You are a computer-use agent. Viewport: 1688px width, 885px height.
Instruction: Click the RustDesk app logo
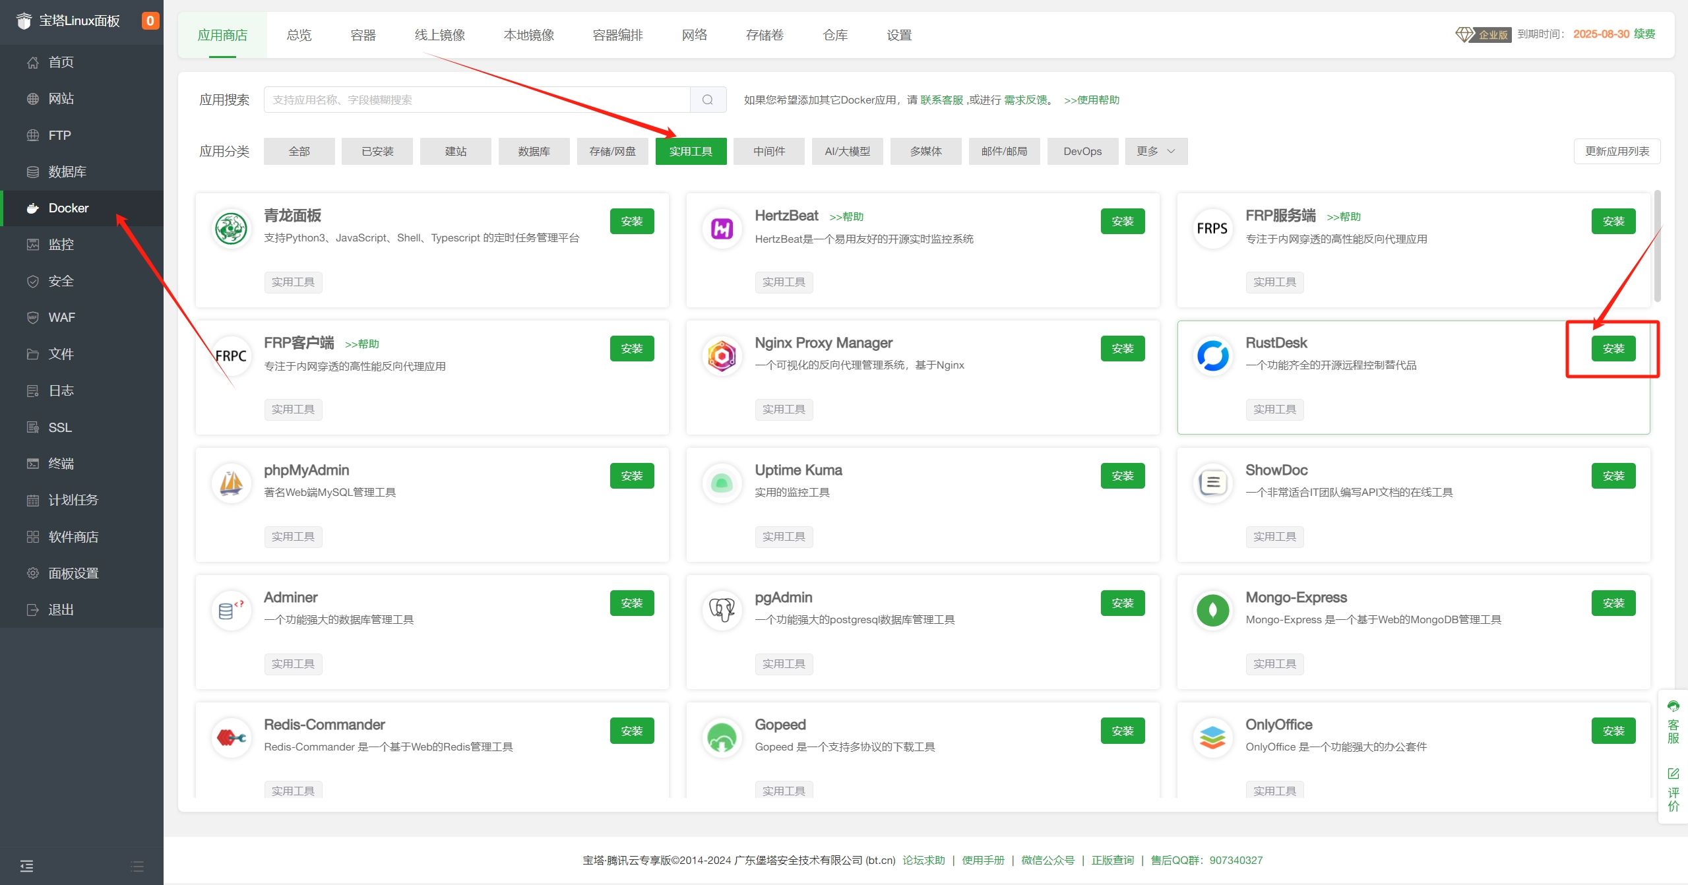coord(1212,356)
